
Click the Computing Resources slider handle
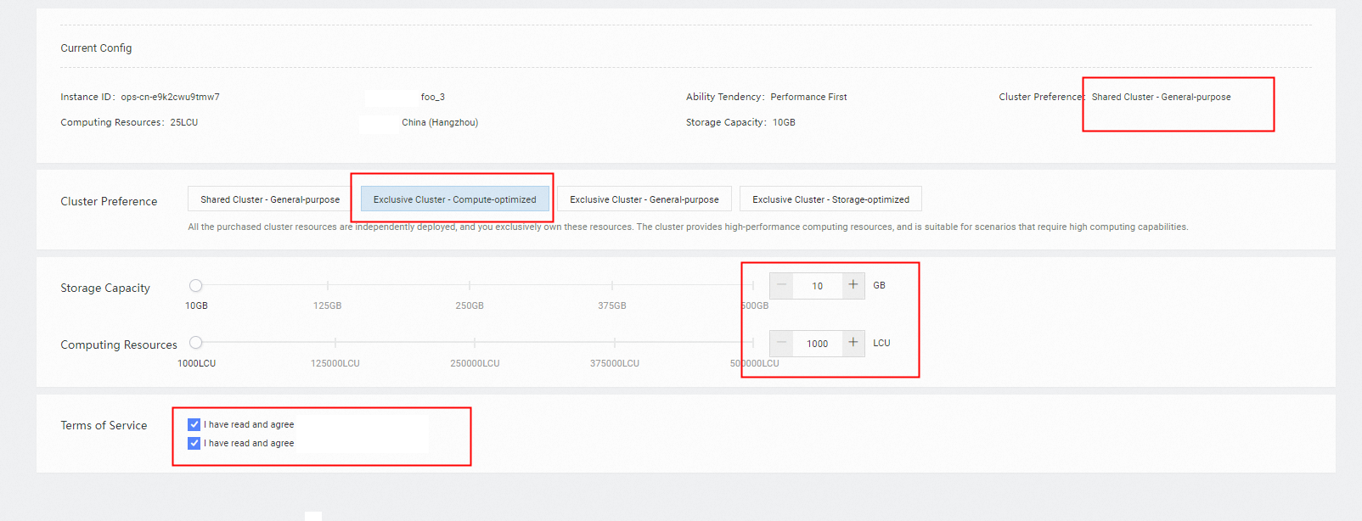click(196, 343)
